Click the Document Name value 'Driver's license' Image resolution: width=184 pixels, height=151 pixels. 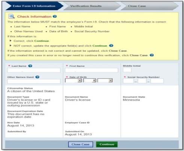78,100
